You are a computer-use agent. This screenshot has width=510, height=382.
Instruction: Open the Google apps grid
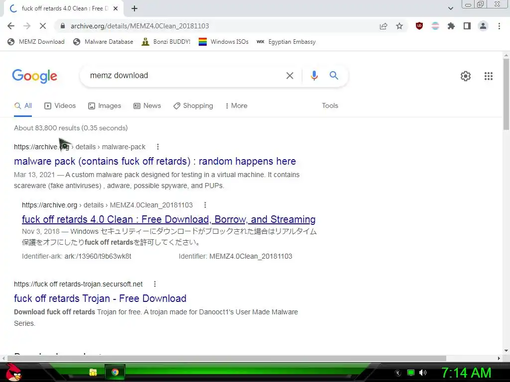tap(488, 76)
